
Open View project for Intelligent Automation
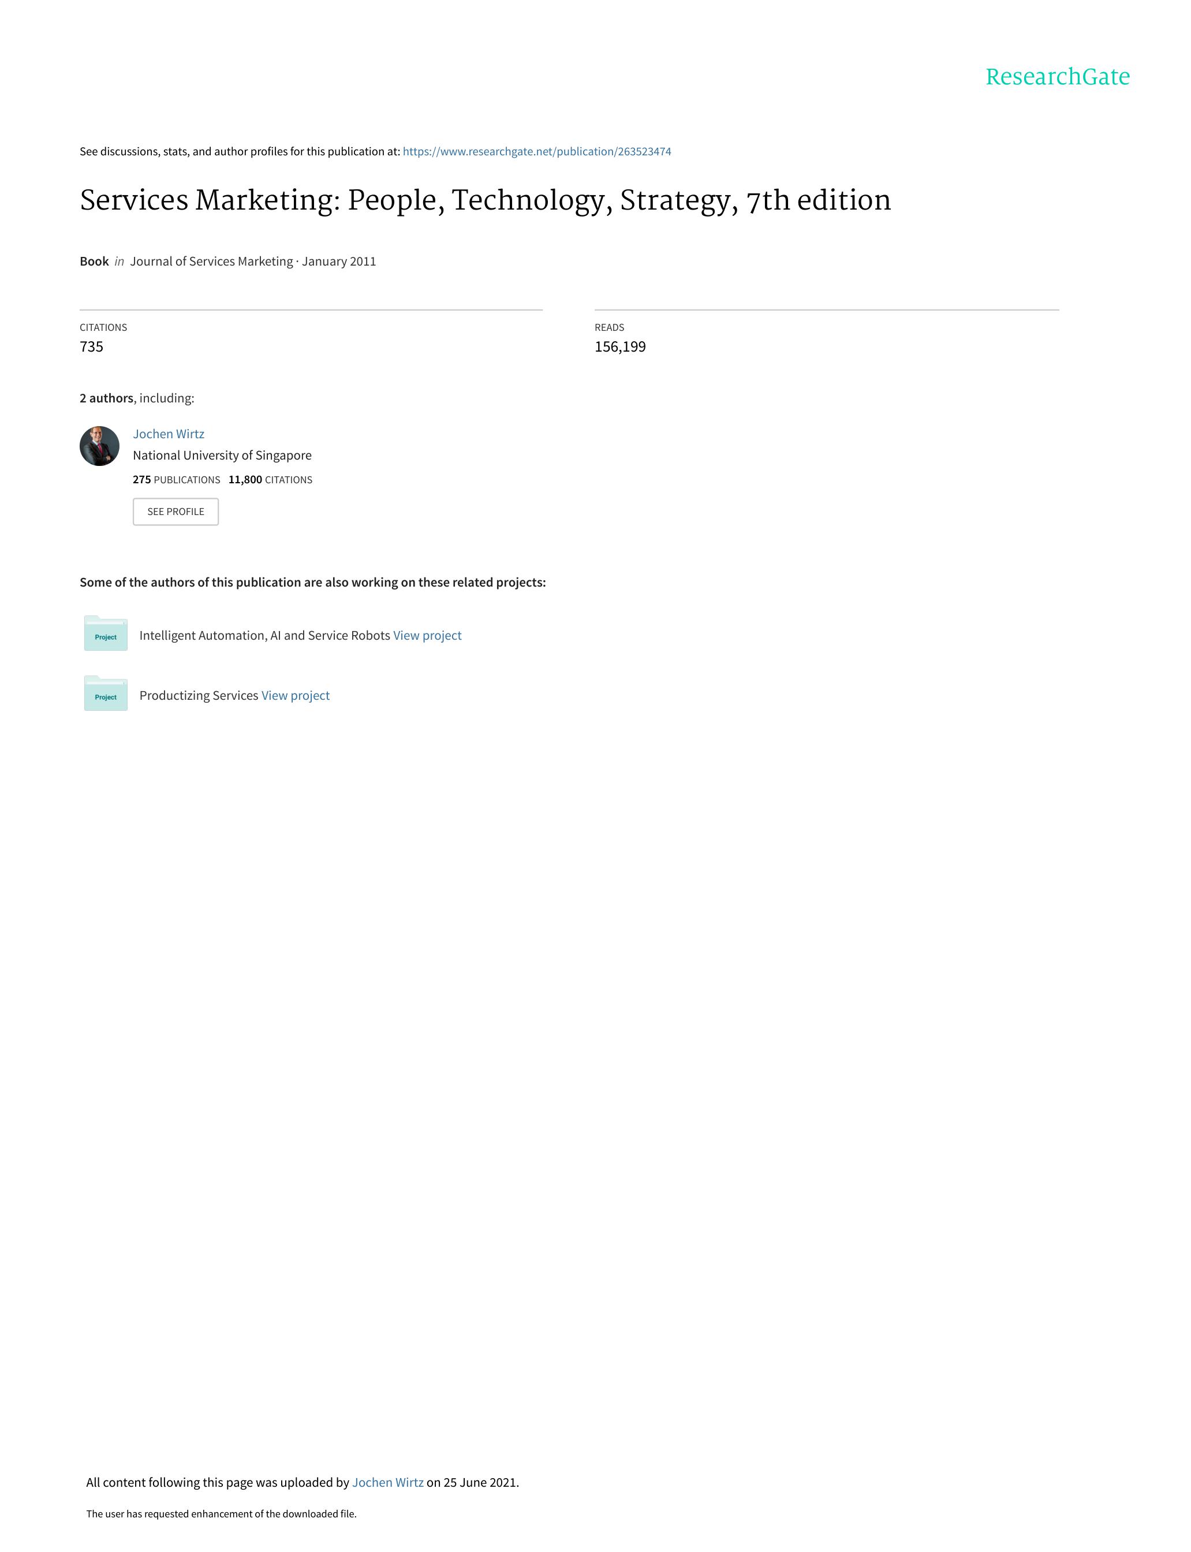click(x=427, y=636)
